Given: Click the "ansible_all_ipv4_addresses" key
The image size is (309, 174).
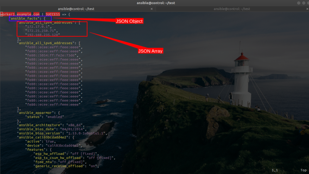Looking at the screenshot, I should [x=46, y=23].
